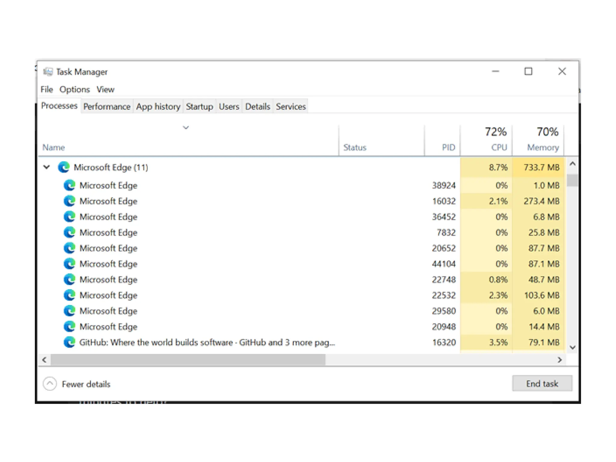Click Edge icon of the GitHub tab process
Image resolution: width=616 pixels, height=462 pixels.
pyautogui.click(x=69, y=342)
